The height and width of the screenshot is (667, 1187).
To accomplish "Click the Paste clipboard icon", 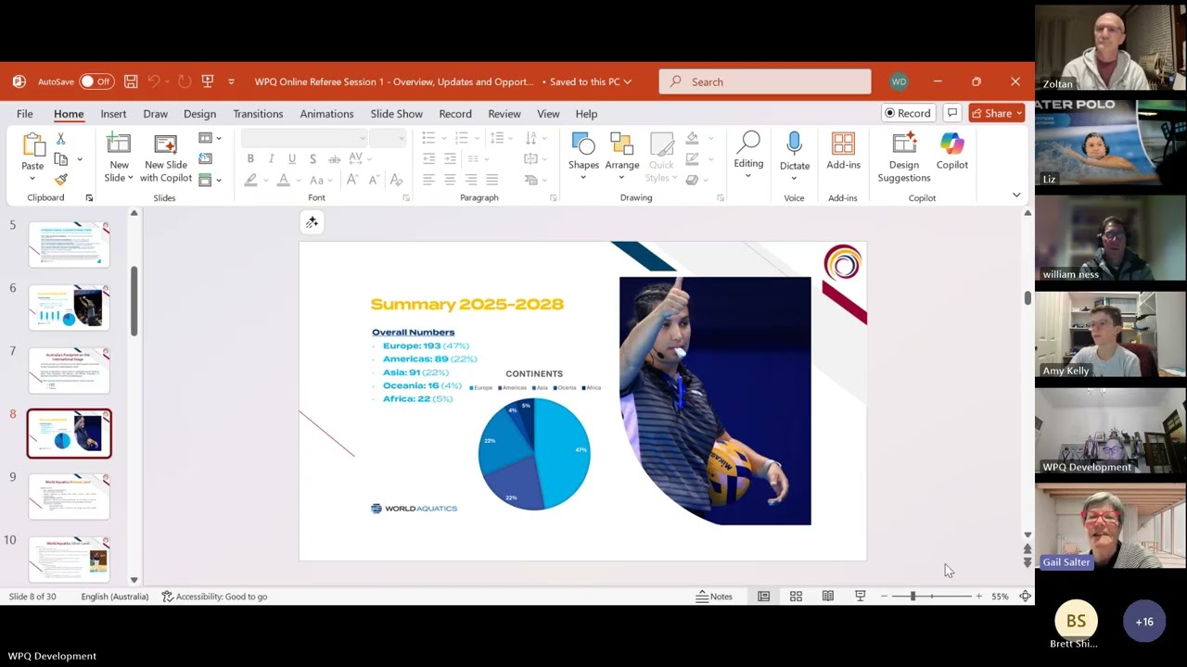I will click(32, 146).
